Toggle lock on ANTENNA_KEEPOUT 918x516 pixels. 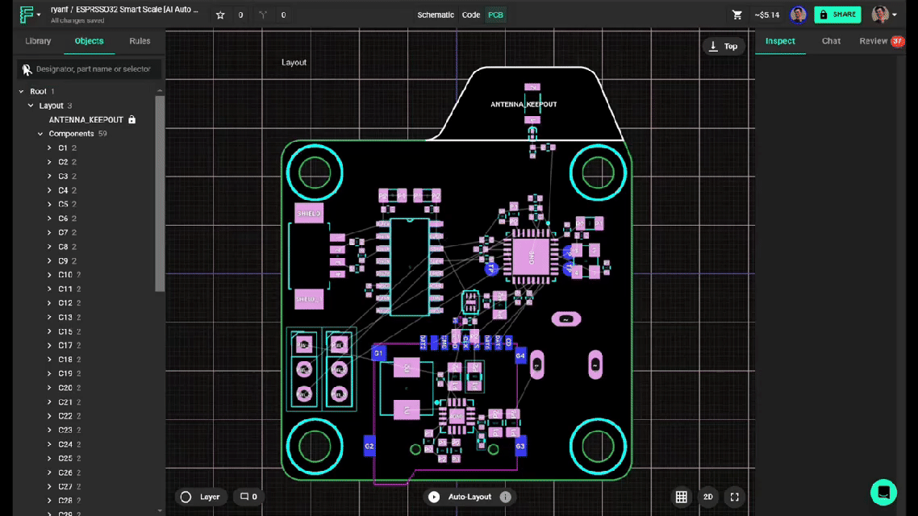point(132,120)
